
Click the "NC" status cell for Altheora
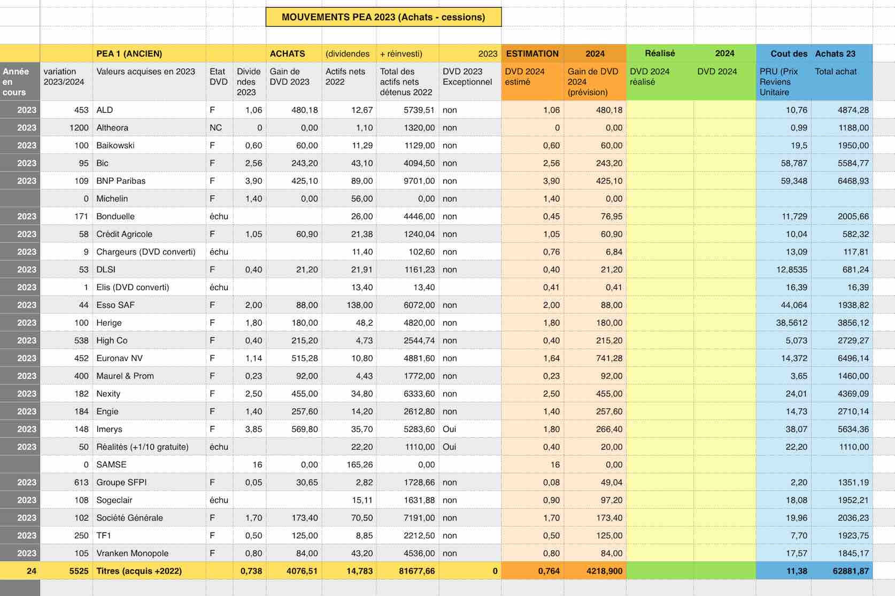[219, 128]
